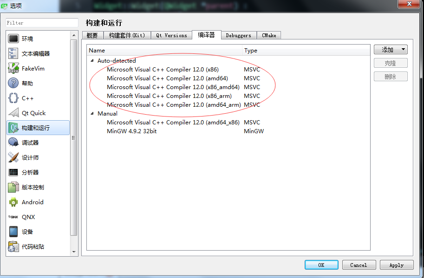The width and height of the screenshot is (424, 278).
Task: Close the 选项 options dialog
Action: click(409, 4)
